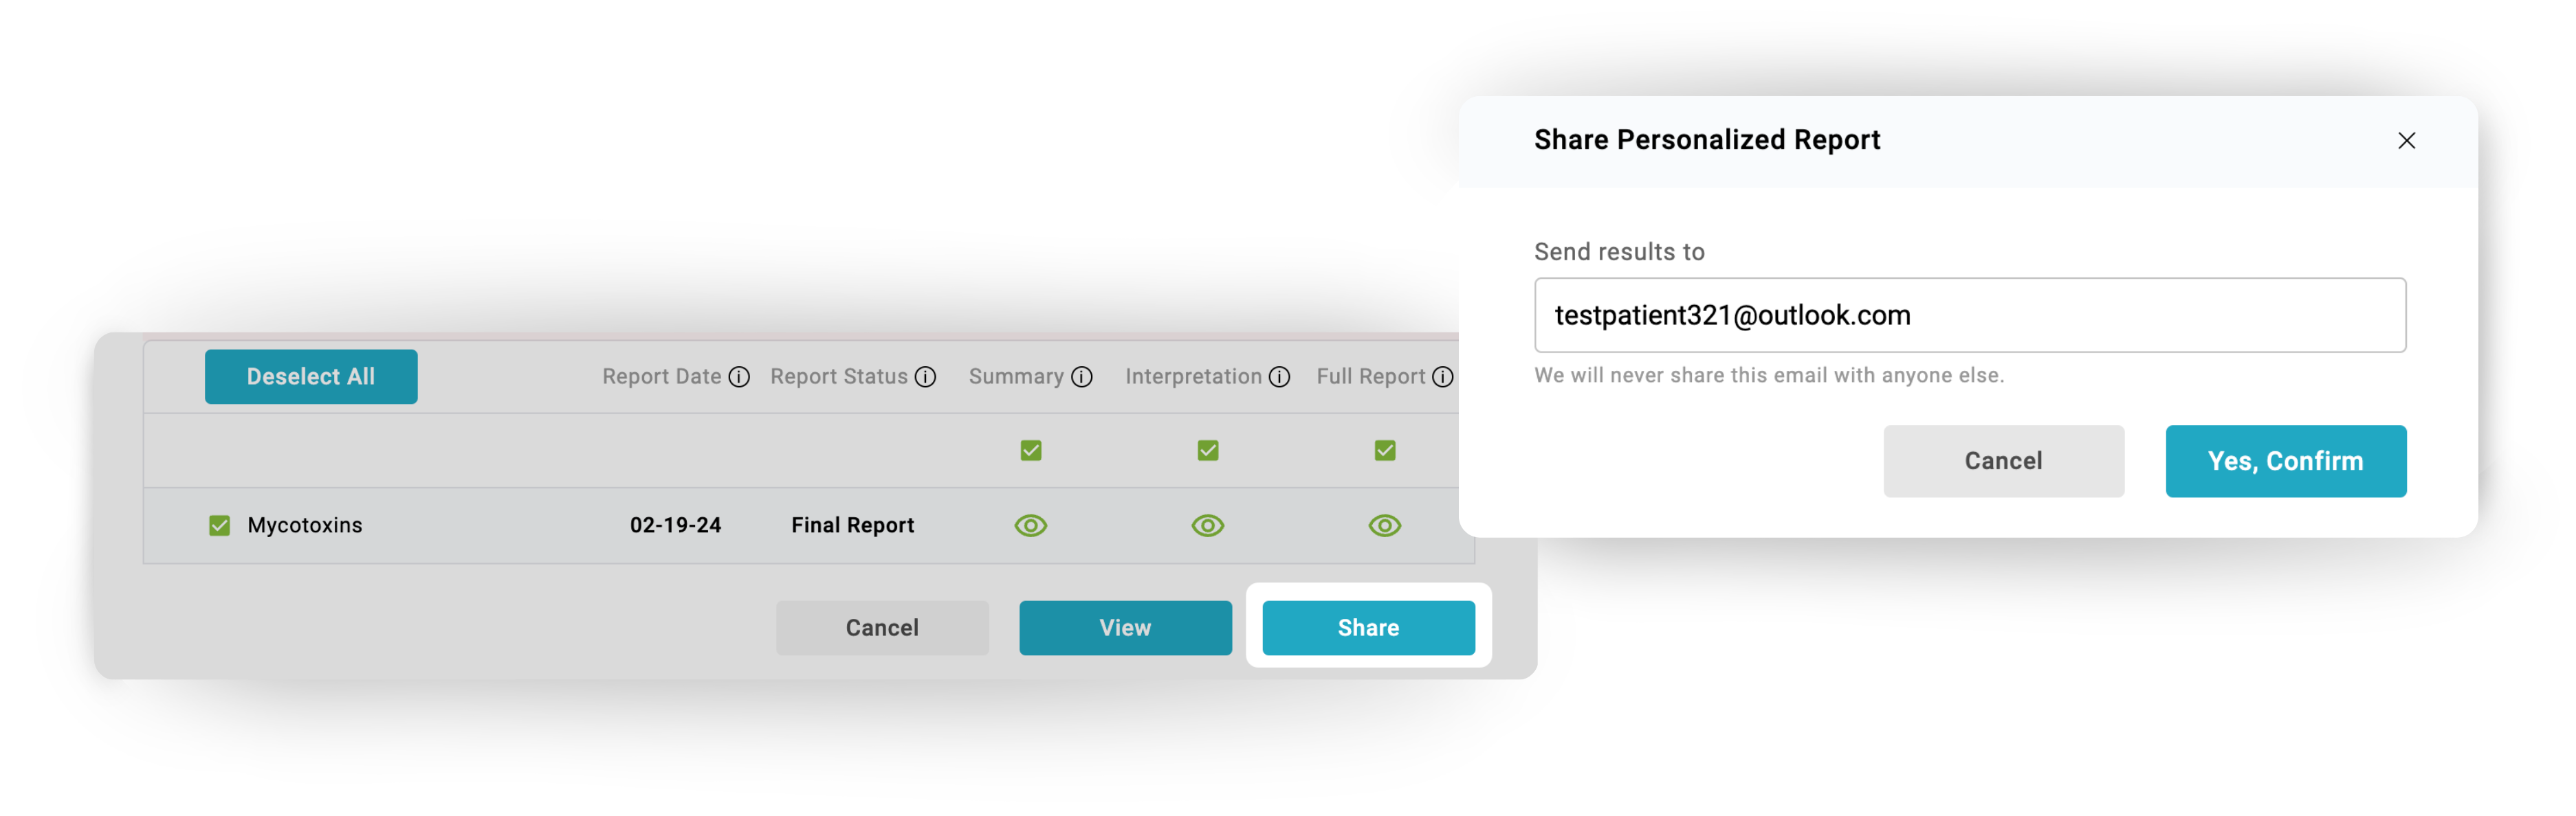
Task: Click the Report Status info icon
Action: coord(926,376)
